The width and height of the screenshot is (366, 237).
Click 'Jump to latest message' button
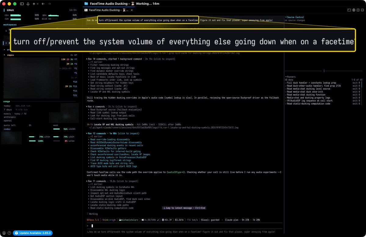[184, 208]
